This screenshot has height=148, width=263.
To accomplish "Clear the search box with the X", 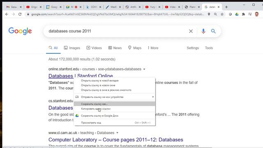I will tap(191, 31).
